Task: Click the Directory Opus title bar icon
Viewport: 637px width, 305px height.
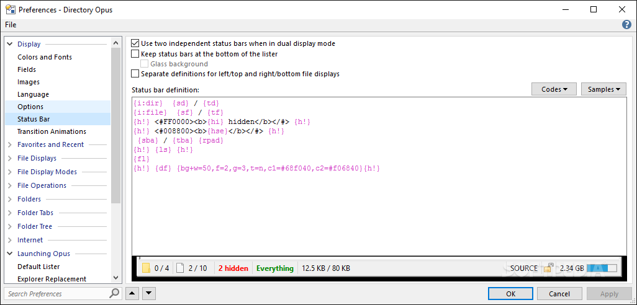Action: pos(10,9)
